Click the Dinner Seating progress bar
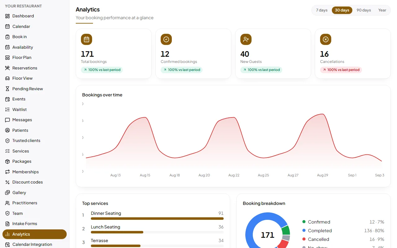Viewport: 397px width, 248px height. pyautogui.click(x=157, y=219)
